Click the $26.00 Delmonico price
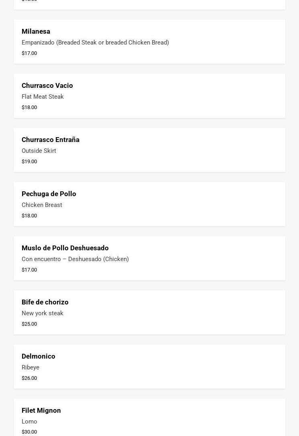The image size is (299, 436). click(x=29, y=378)
